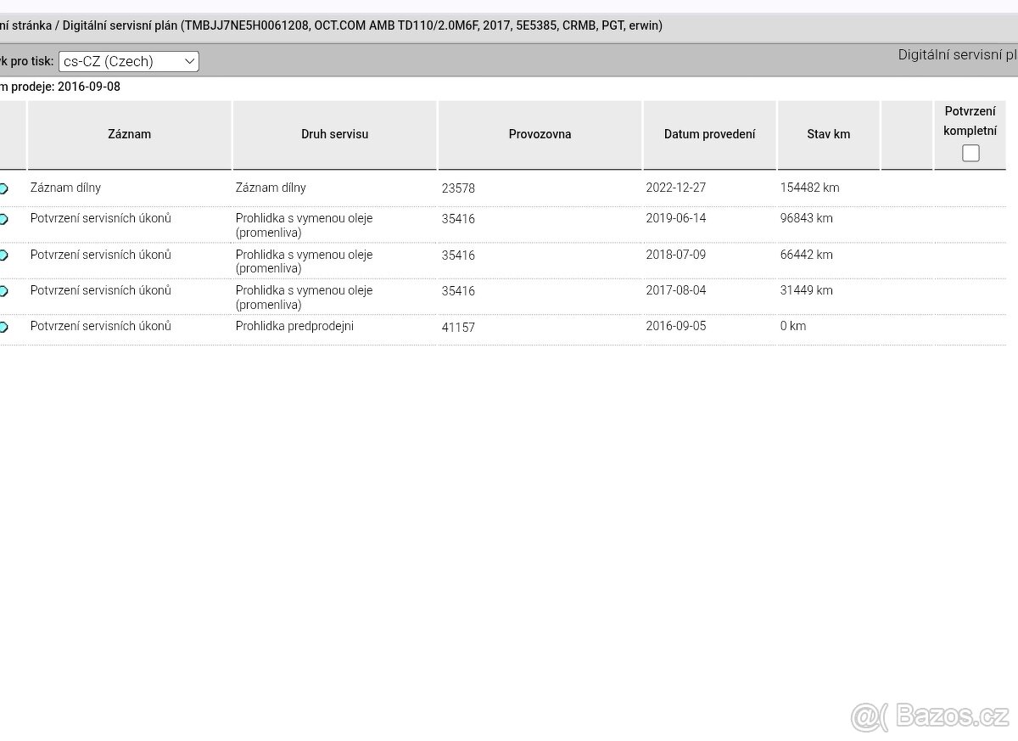Image resolution: width=1018 pixels, height=741 pixels.
Task: Select the 154482 km mileage cell
Action: (809, 188)
